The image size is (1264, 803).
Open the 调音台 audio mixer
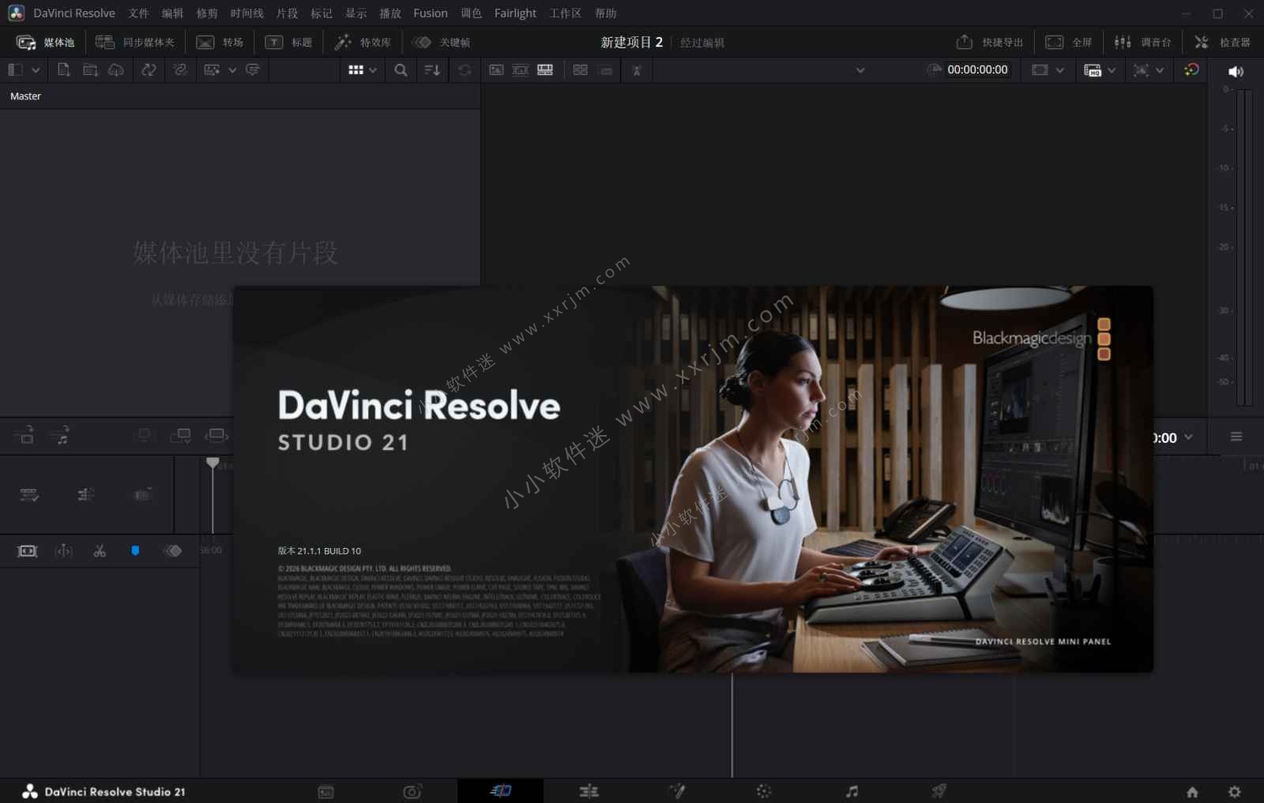pyautogui.click(x=1142, y=43)
